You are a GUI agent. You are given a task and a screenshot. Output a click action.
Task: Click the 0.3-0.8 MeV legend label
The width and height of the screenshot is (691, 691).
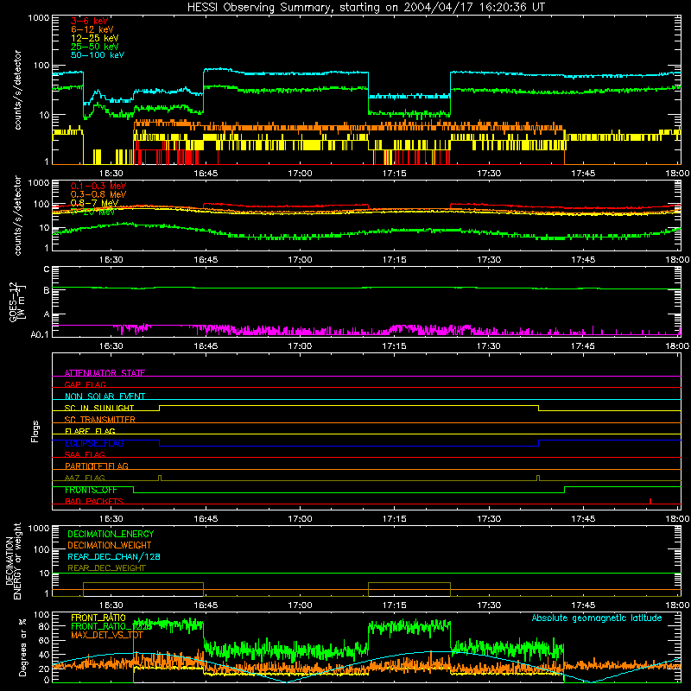click(98, 194)
